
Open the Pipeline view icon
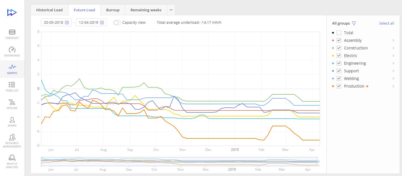point(12,102)
